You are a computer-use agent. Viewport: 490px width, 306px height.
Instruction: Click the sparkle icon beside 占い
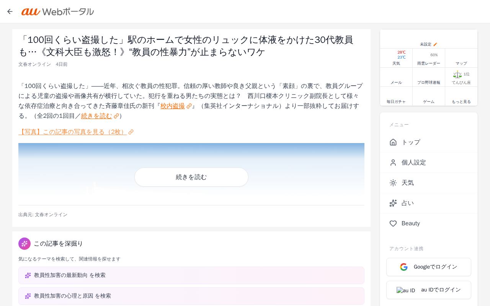[393, 203]
